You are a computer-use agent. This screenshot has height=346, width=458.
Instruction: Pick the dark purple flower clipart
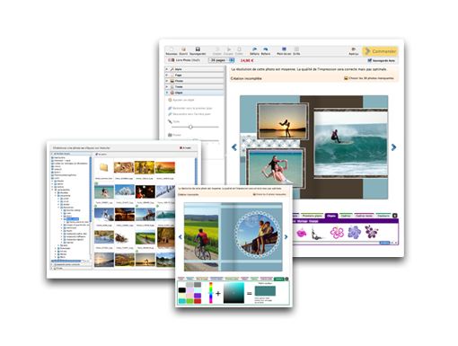tap(372, 232)
